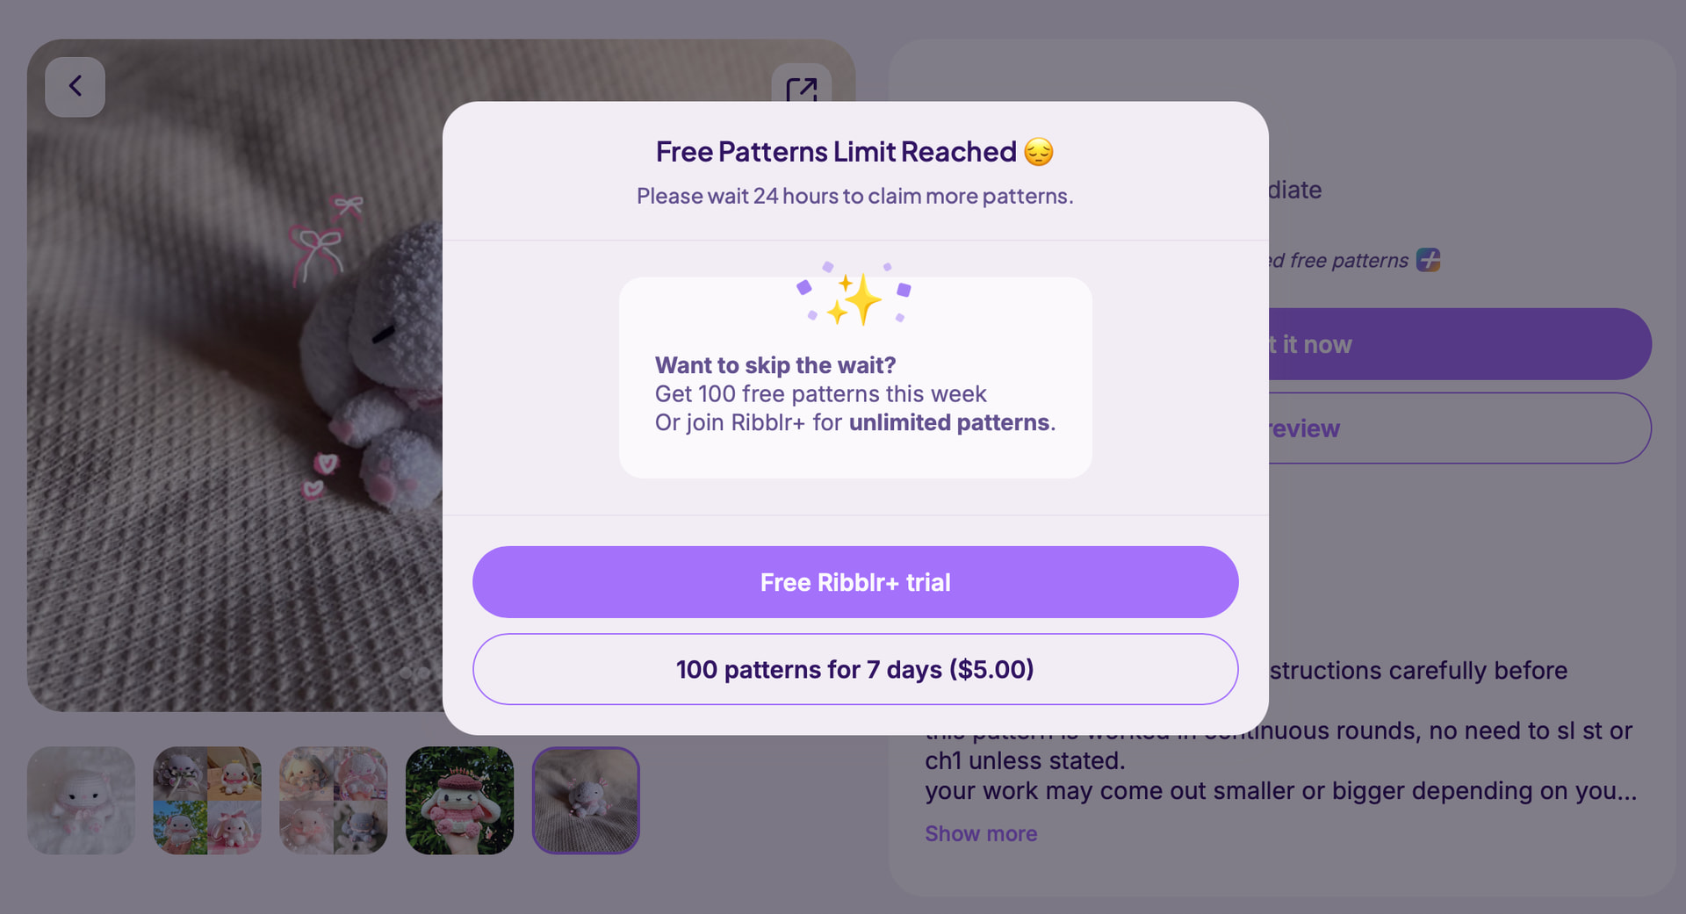Click the open-in-new-window icon above photo
1686x914 pixels.
801,88
